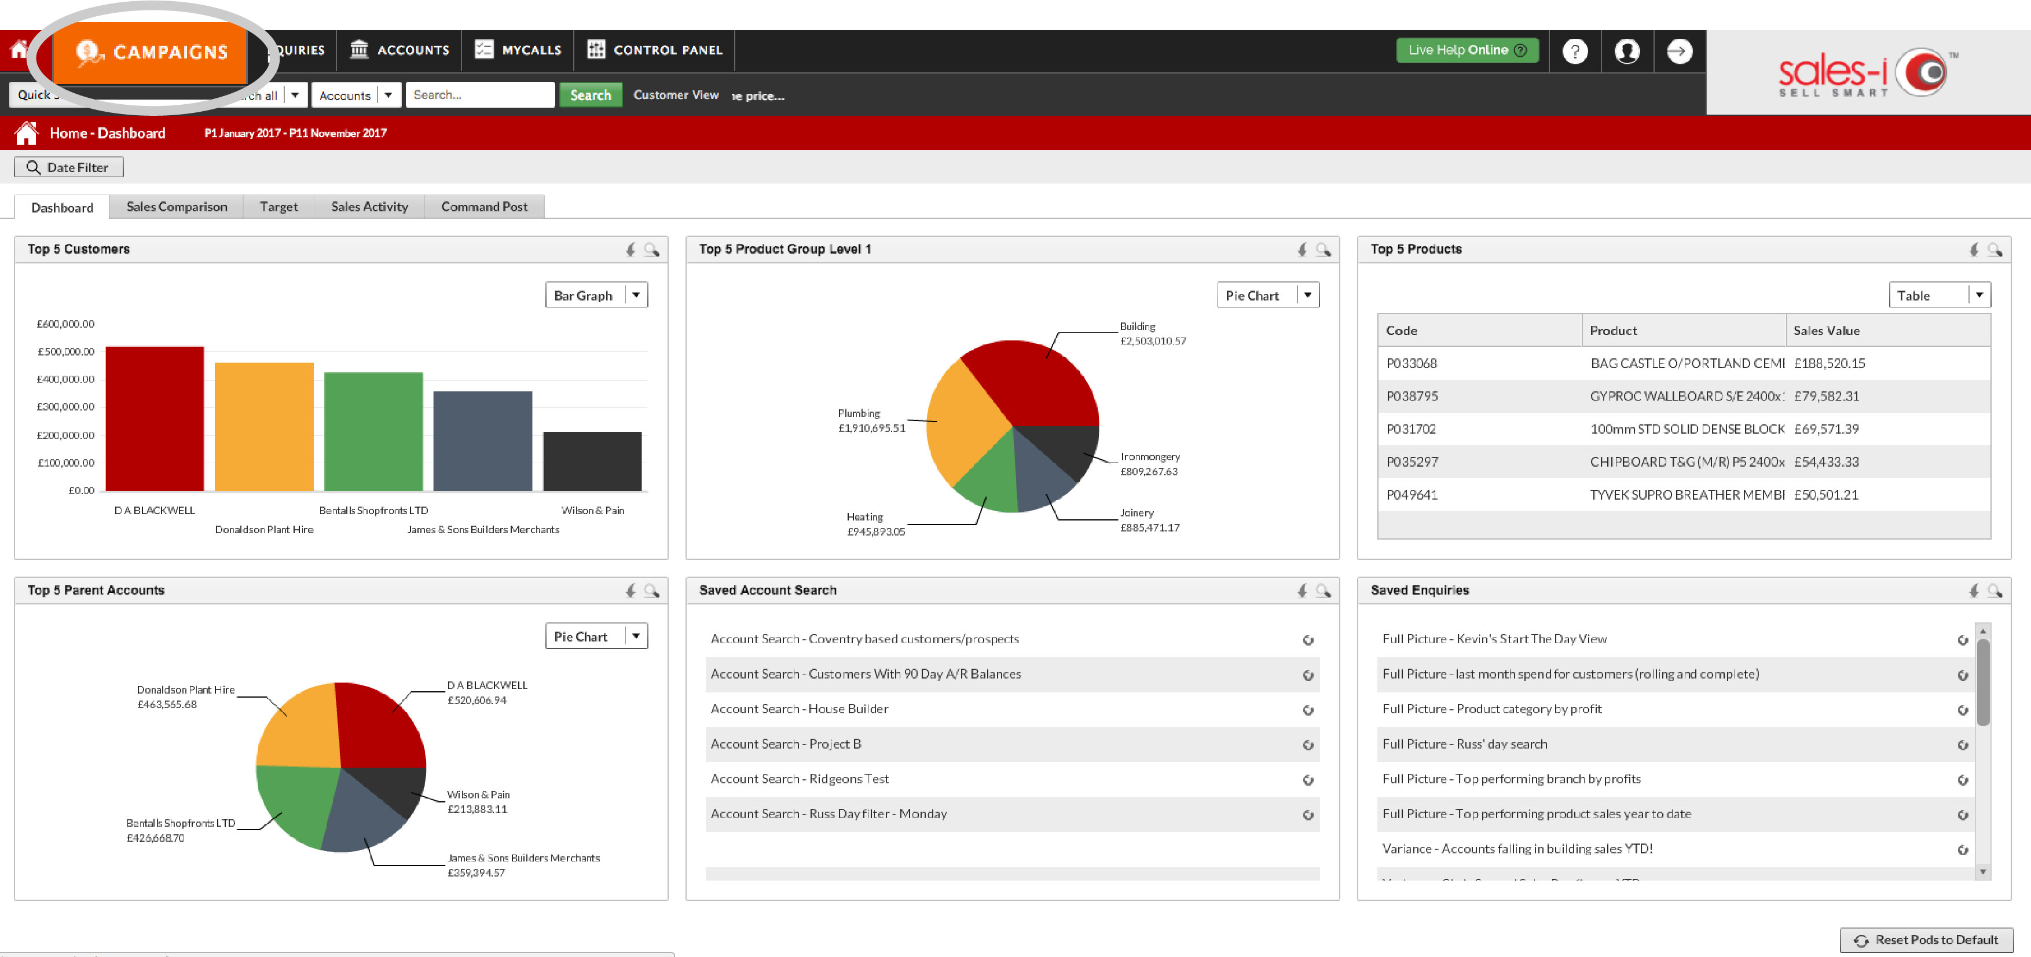Image resolution: width=2031 pixels, height=957 pixels.
Task: Open the user profile icon
Action: [1626, 52]
